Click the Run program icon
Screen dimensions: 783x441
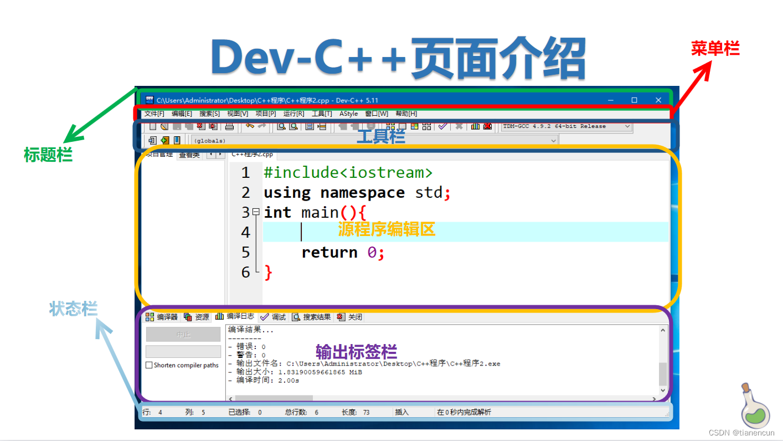point(403,126)
